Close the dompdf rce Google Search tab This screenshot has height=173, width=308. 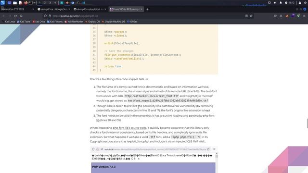pyautogui.click(x=69, y=9)
